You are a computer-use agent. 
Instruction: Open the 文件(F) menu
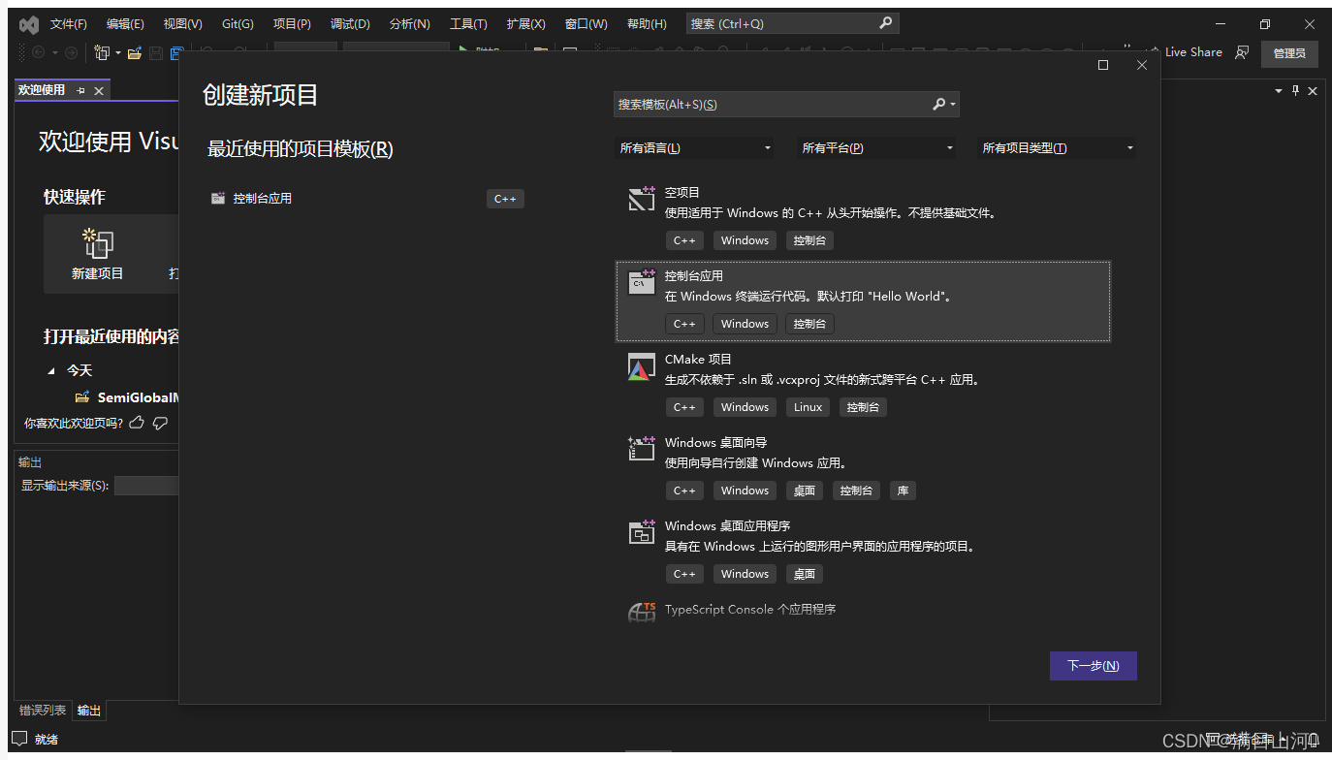click(68, 23)
